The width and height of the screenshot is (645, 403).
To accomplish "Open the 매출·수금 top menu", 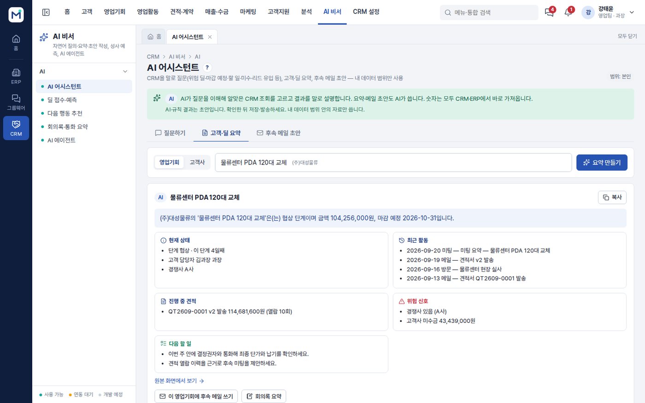I will [217, 12].
